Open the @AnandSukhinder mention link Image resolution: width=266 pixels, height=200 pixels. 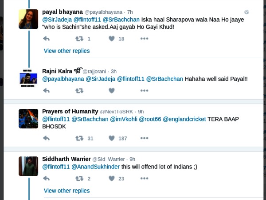point(95,167)
